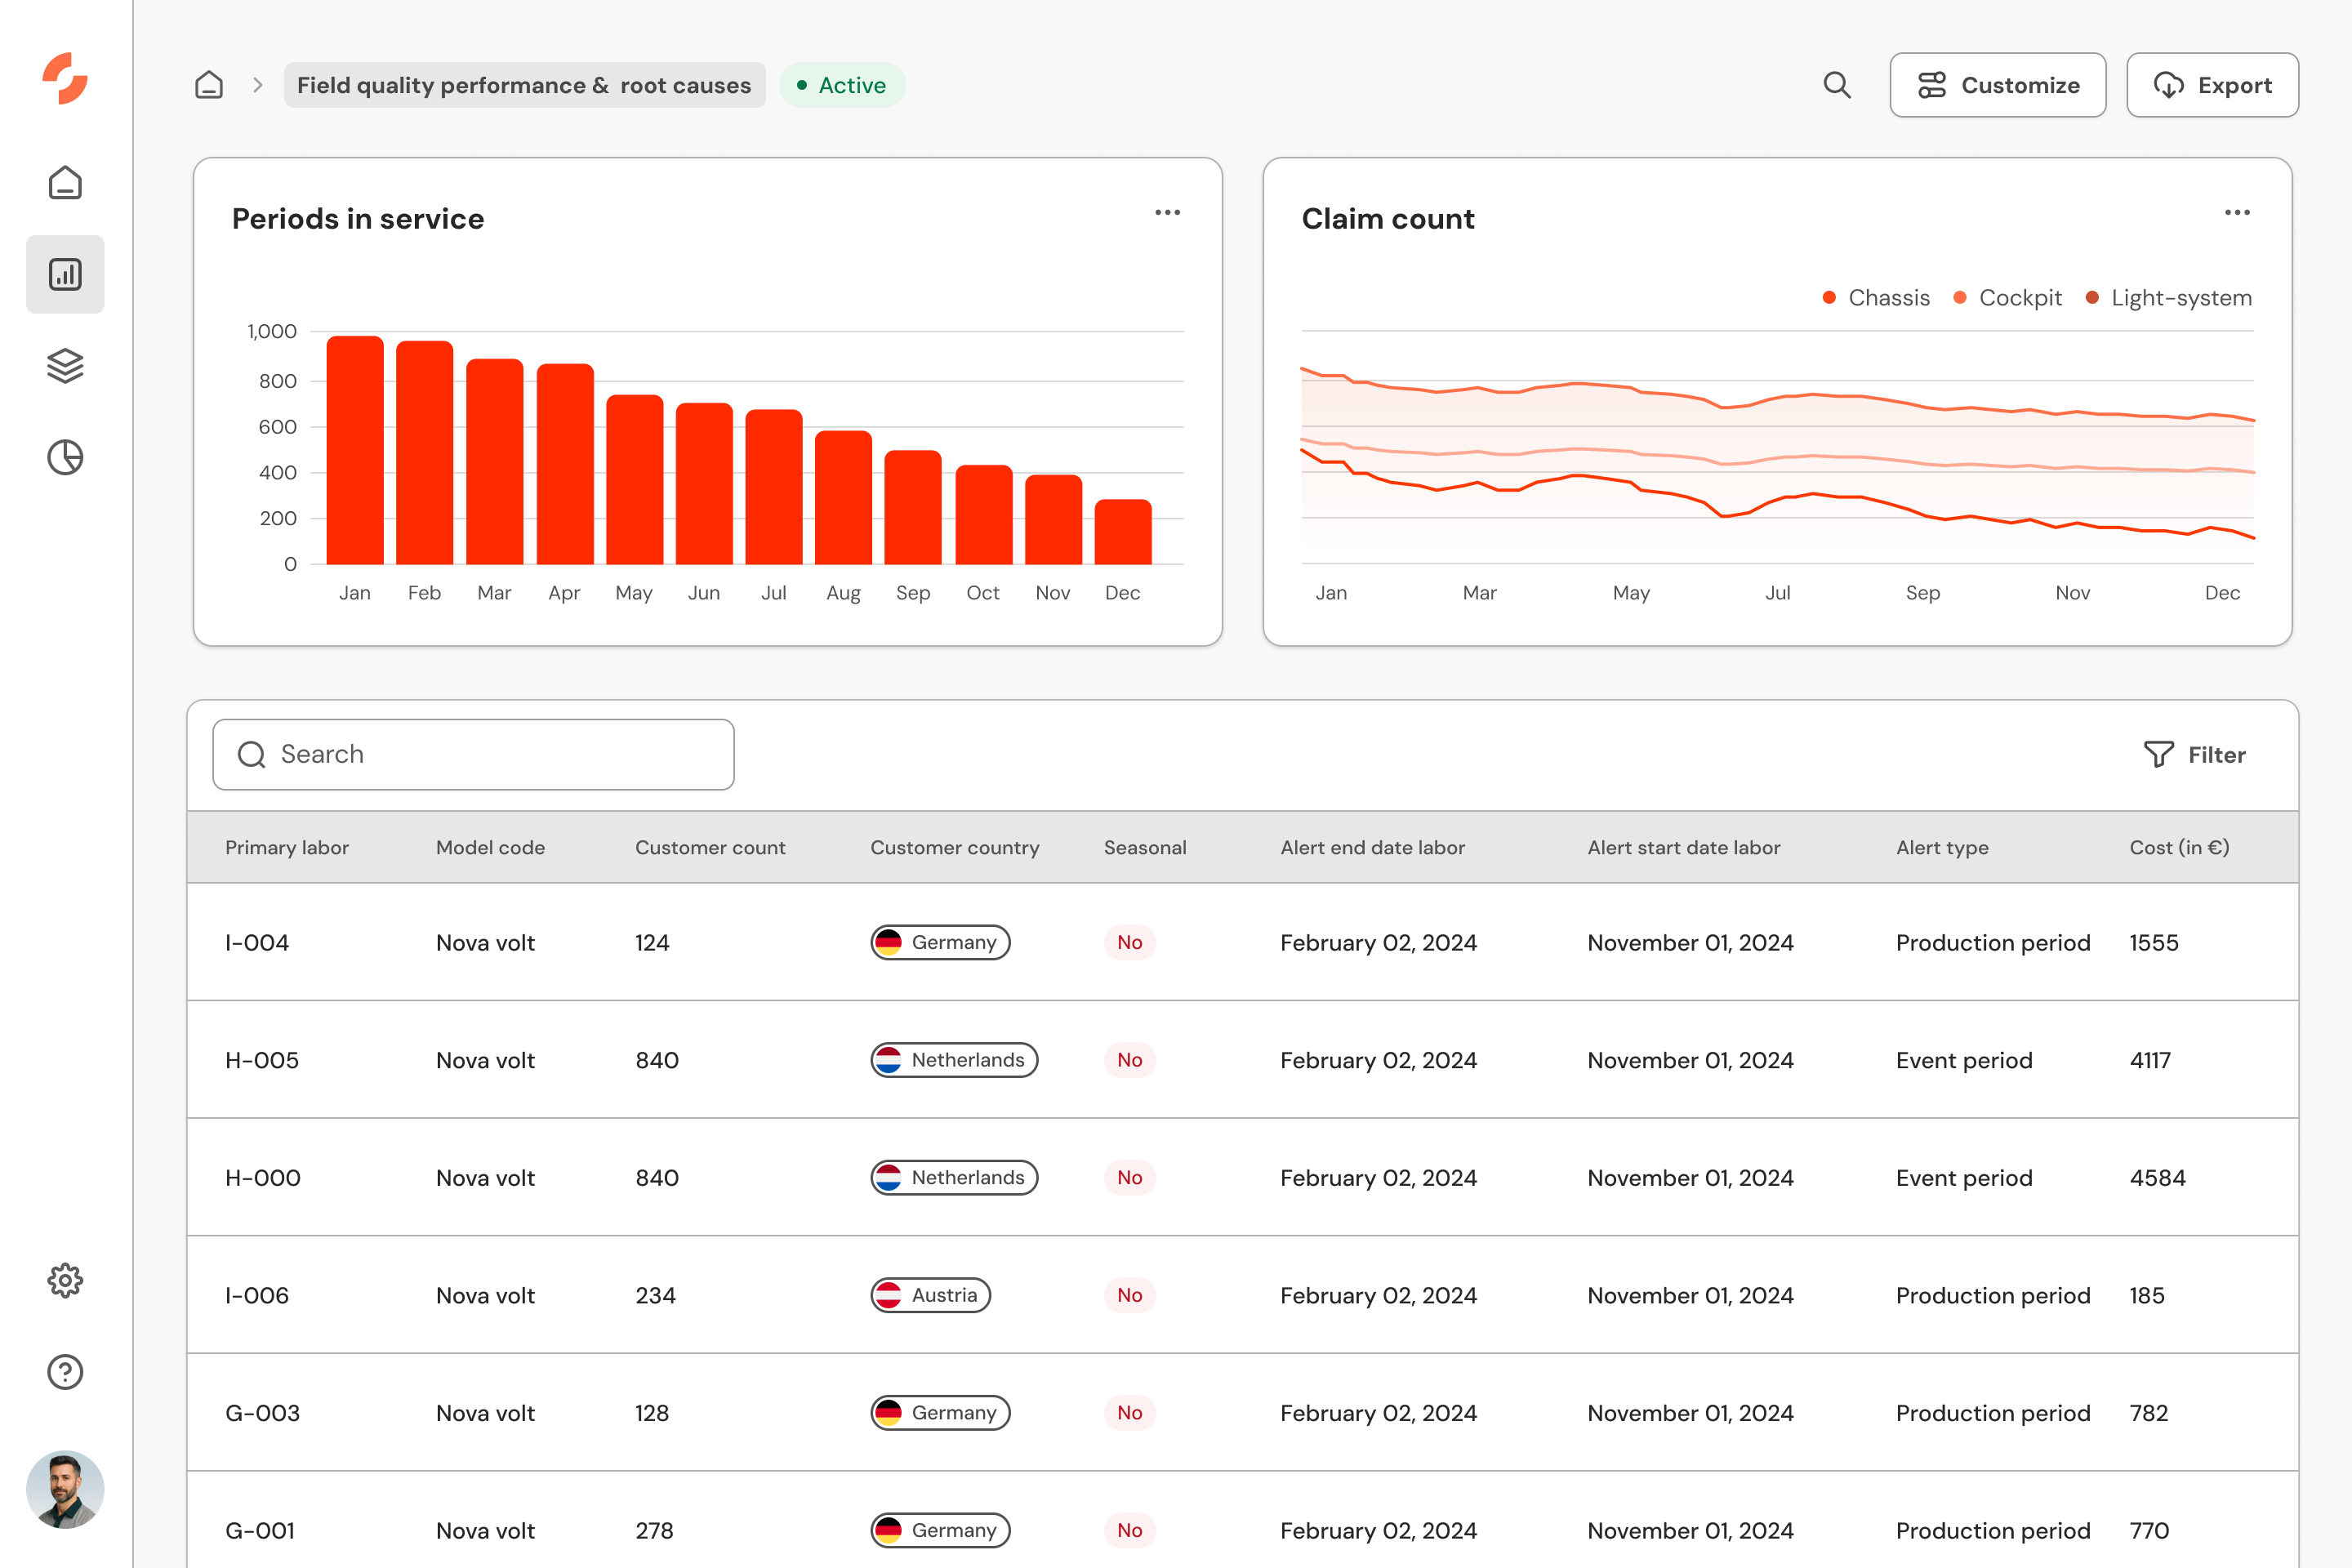Image resolution: width=2352 pixels, height=1568 pixels.
Task: Click the Claim count chart title
Action: (1388, 218)
